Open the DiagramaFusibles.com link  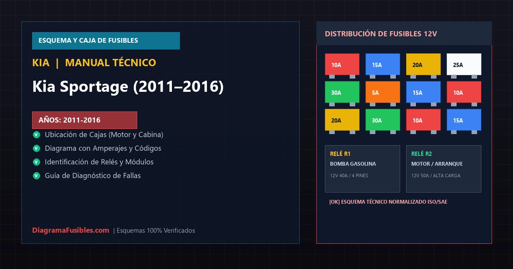(71, 230)
